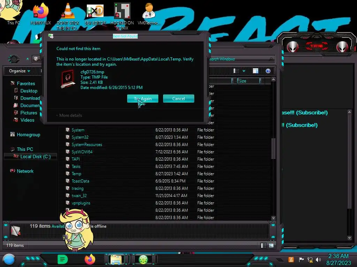Open the lime icon app on taskbar
This screenshot has width=357, height=267.
click(143, 259)
